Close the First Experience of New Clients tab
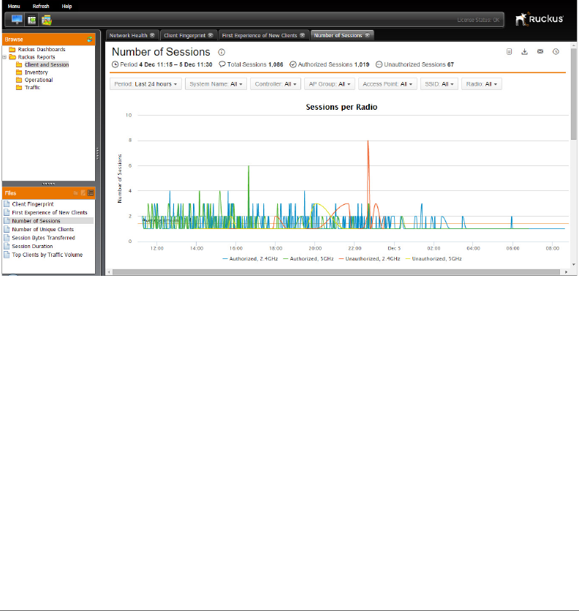 coord(302,35)
